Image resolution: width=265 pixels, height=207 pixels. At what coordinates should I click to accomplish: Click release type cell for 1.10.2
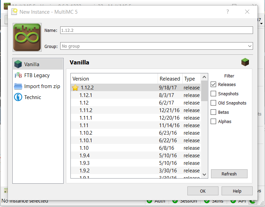point(191,133)
